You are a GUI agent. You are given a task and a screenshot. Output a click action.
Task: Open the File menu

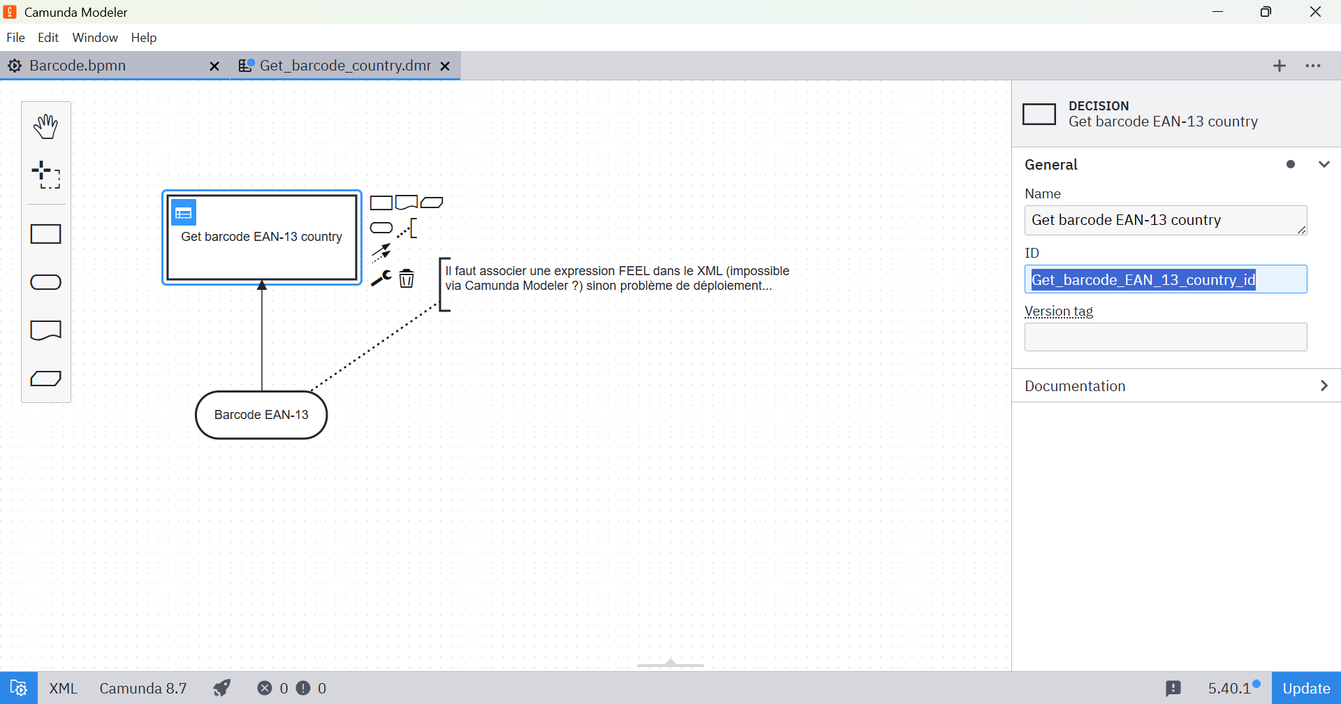(15, 38)
